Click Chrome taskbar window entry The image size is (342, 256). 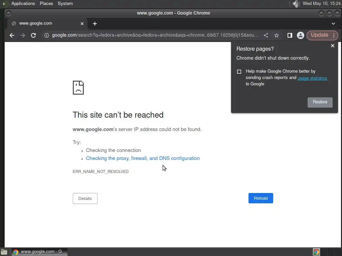tap(39, 252)
